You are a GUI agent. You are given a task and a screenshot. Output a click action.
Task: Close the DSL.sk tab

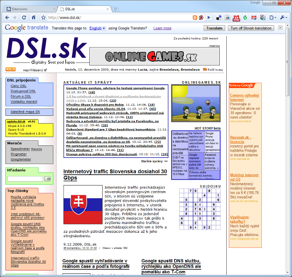[x=108, y=9]
